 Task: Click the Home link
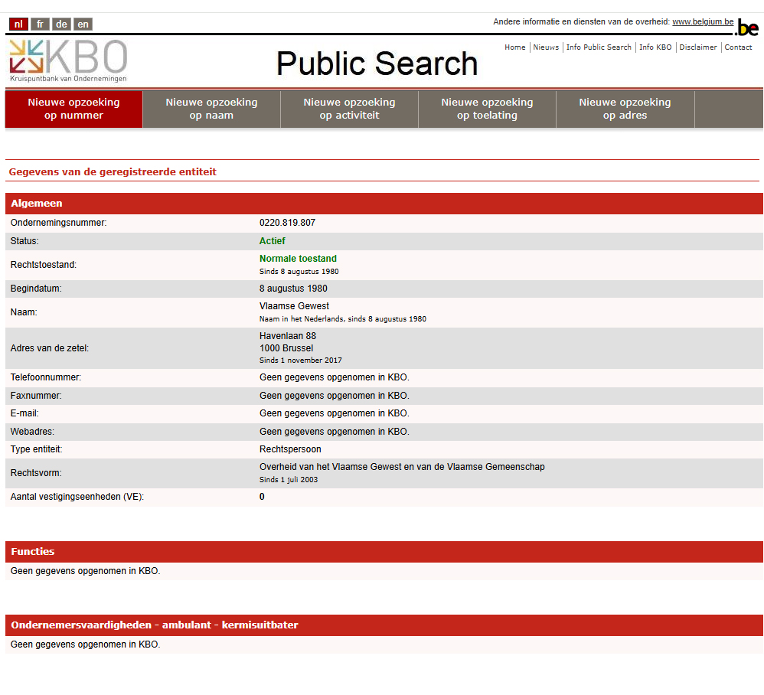point(514,47)
